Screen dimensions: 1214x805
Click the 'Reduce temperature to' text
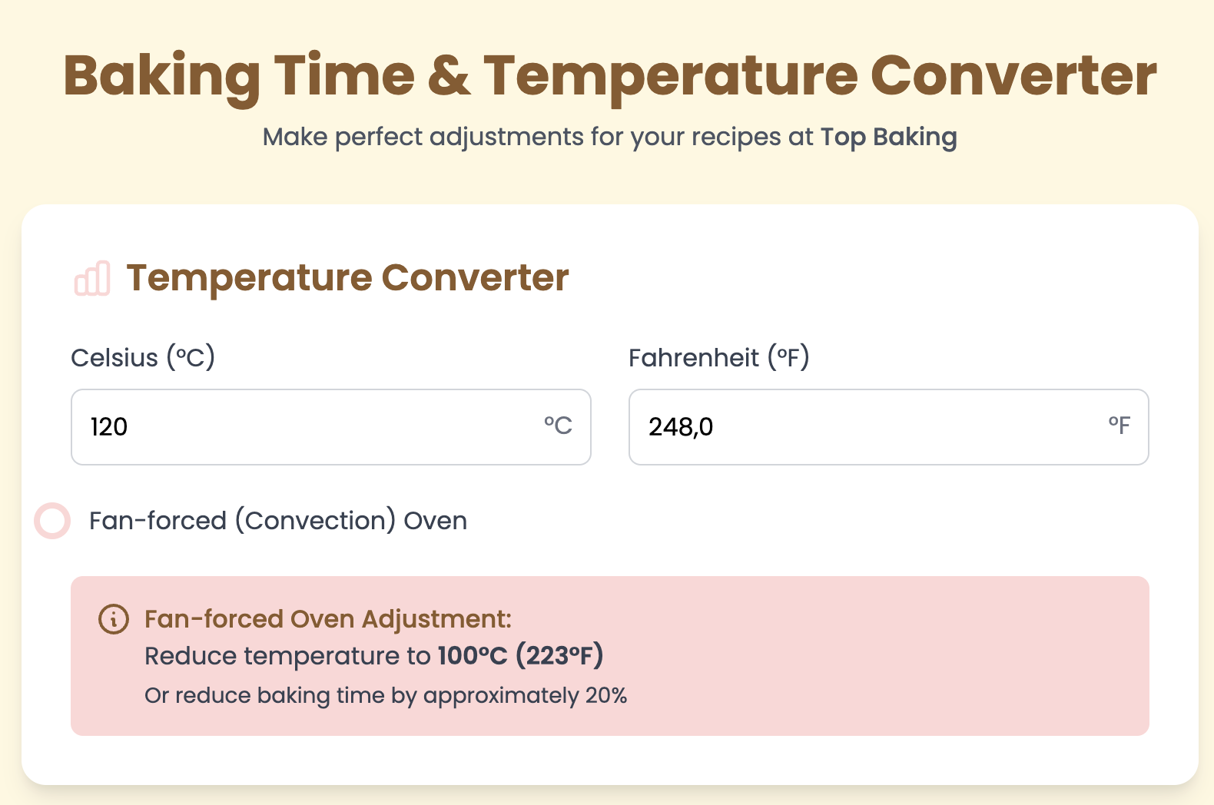point(287,656)
